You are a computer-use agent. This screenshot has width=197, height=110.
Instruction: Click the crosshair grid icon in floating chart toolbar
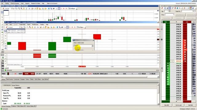pos(67,27)
